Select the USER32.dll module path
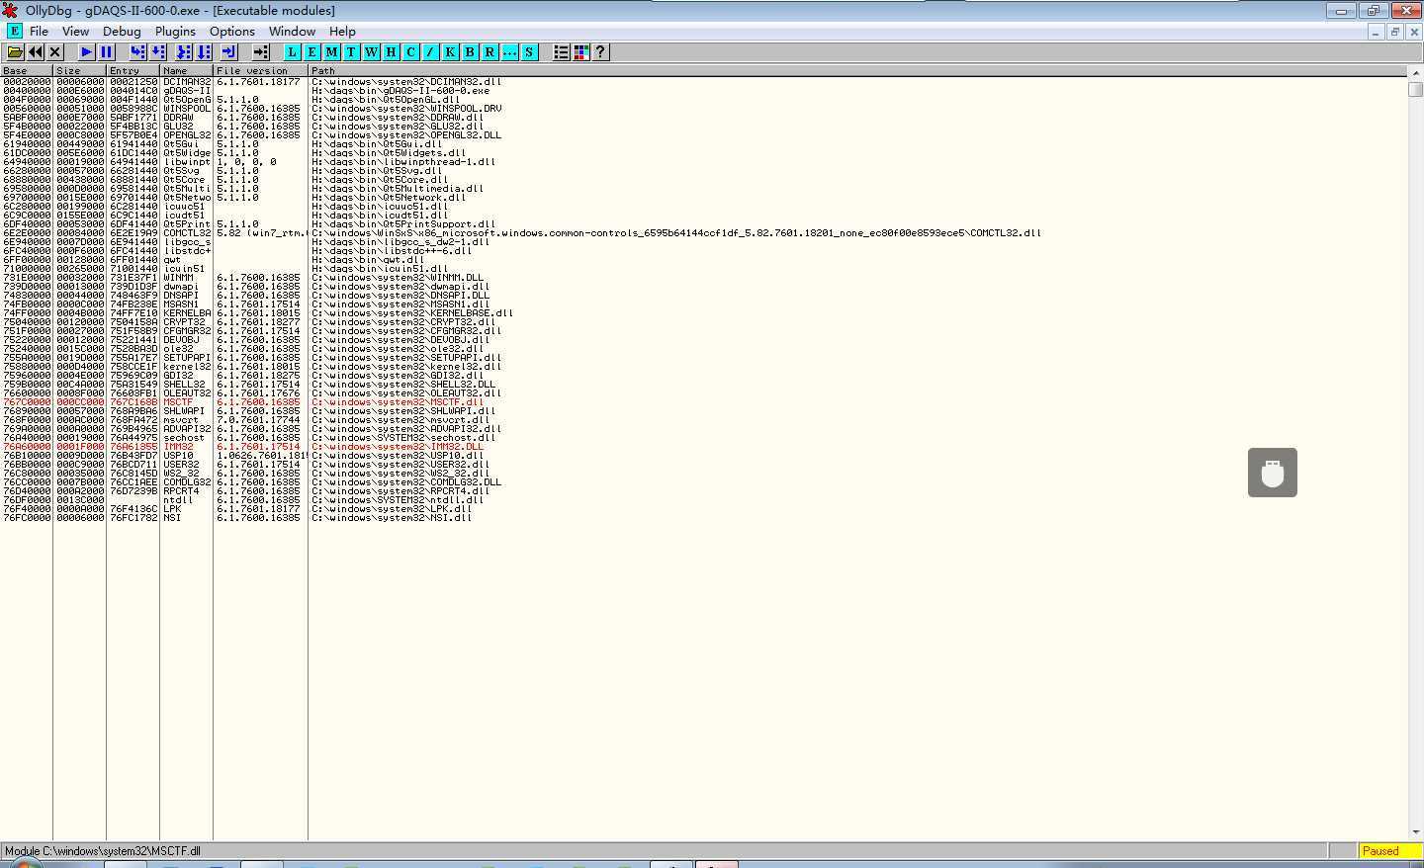1424x868 pixels. pyautogui.click(x=400, y=464)
